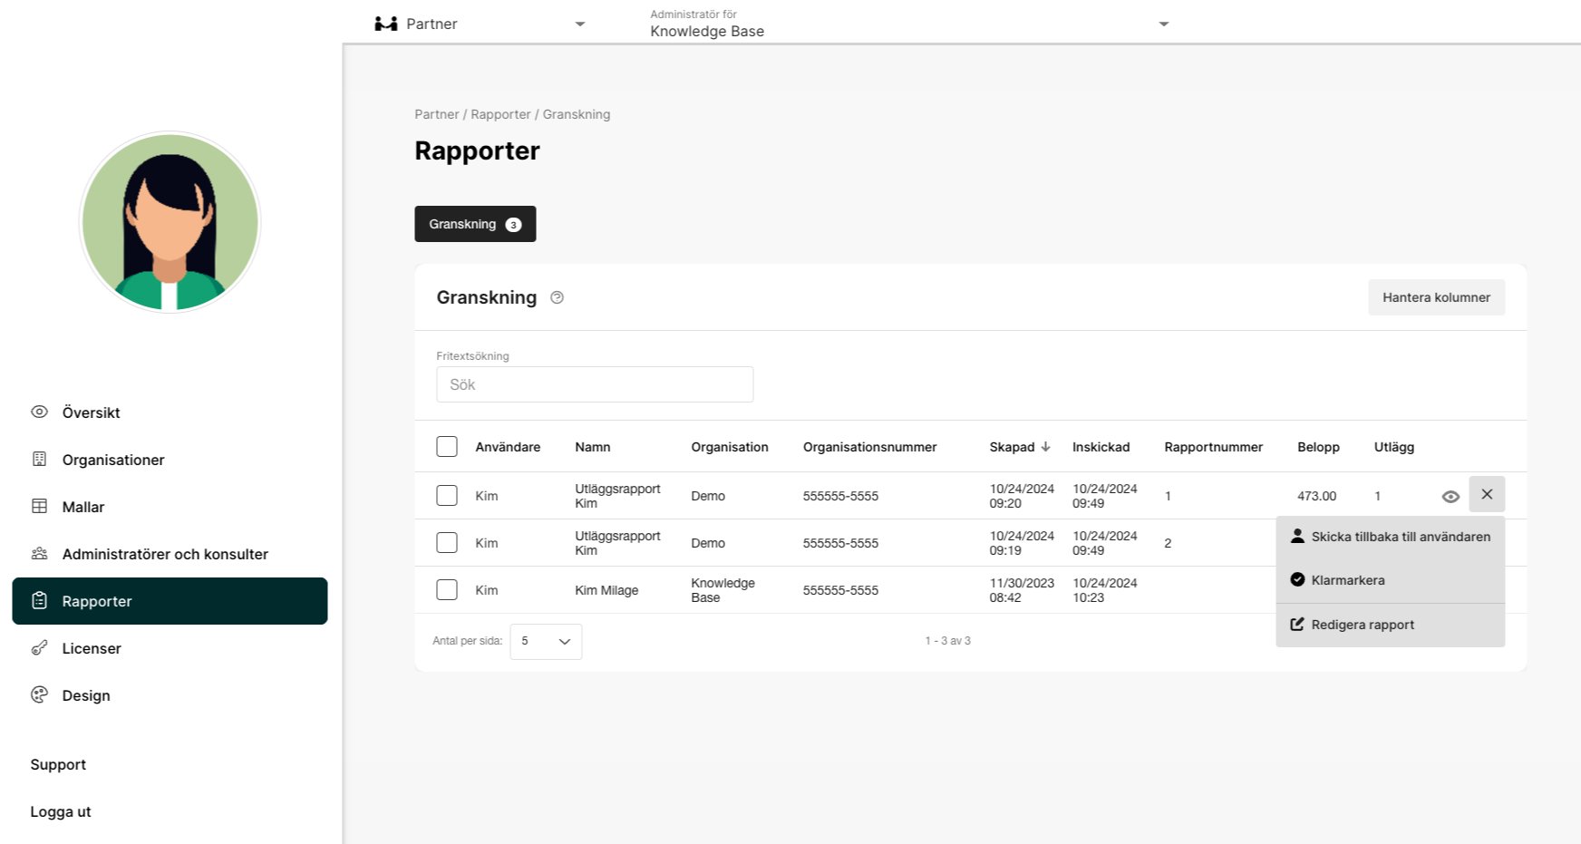Viewport: 1581px width, 844px height.
Task: Close the action menu with X button
Action: click(x=1487, y=494)
